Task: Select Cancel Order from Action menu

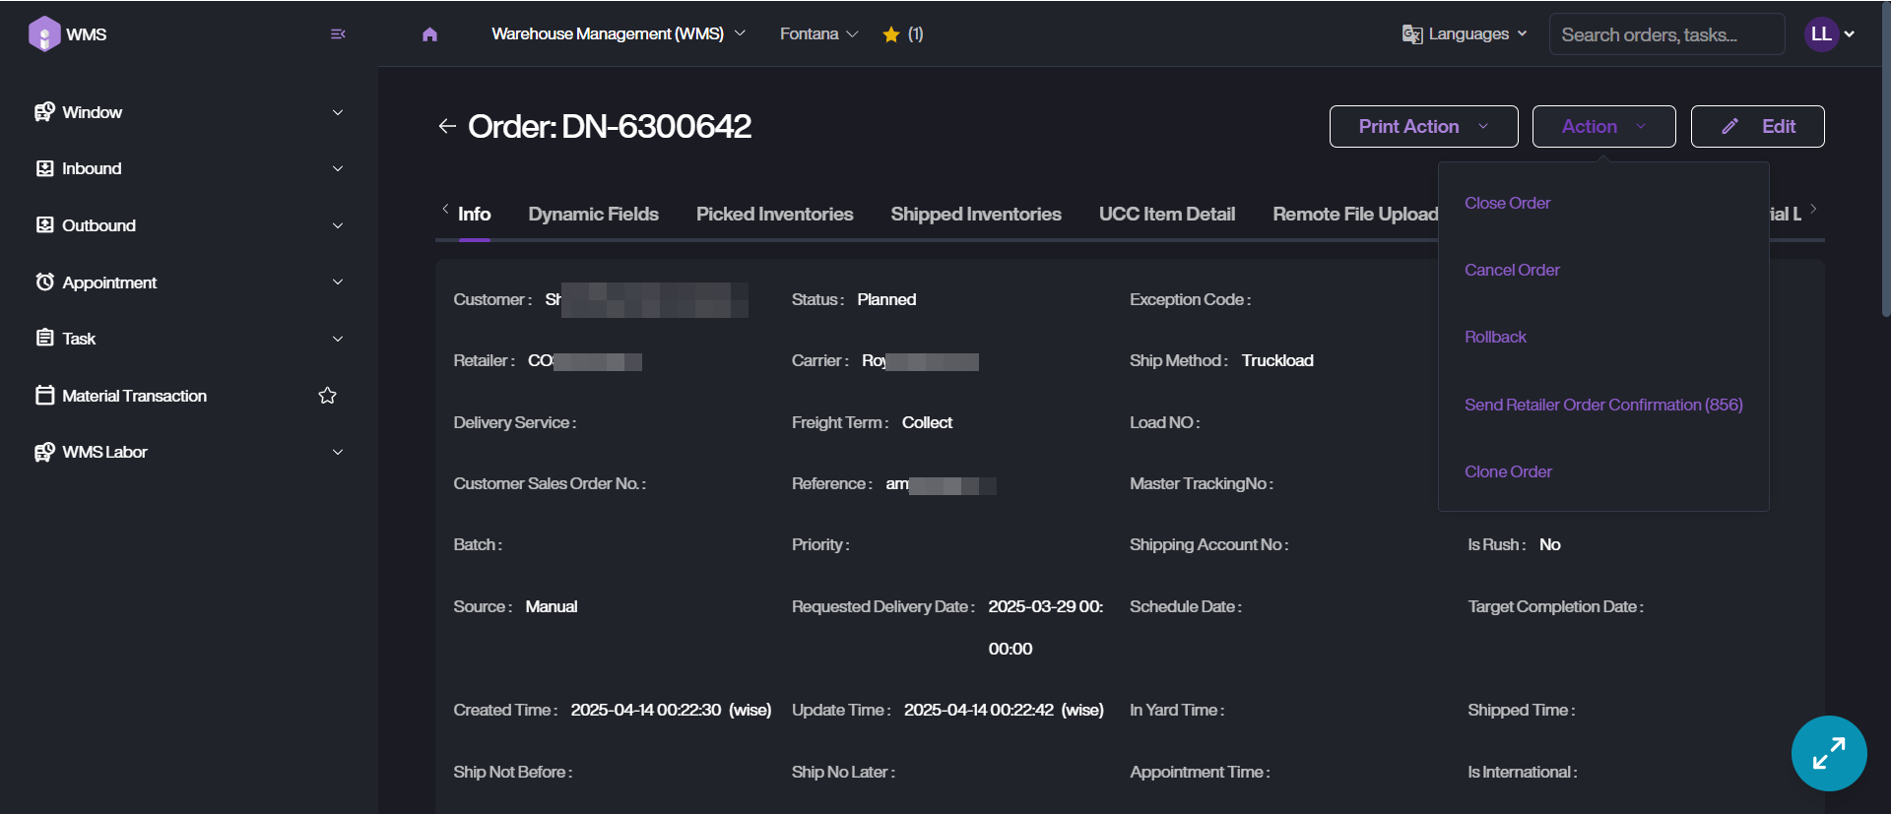Action: coord(1512,270)
